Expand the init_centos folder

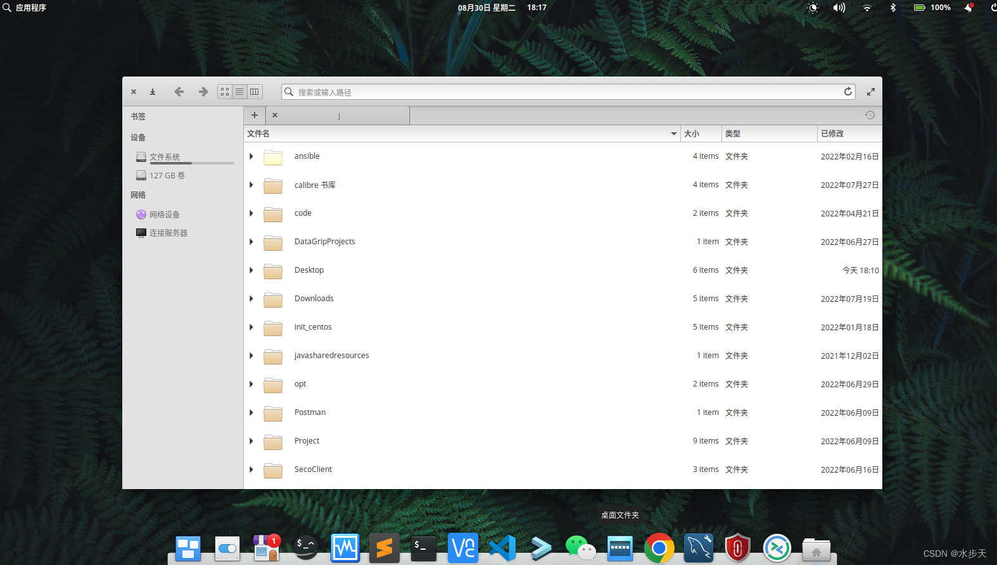click(x=251, y=327)
